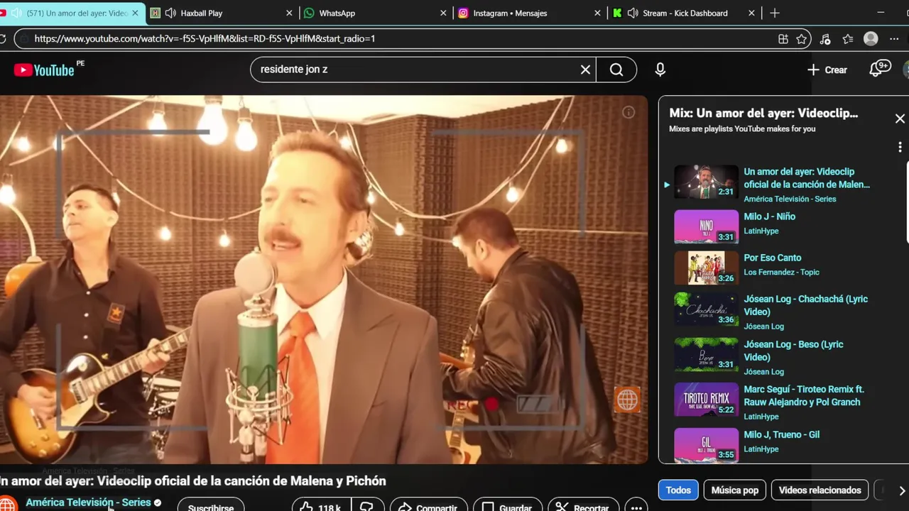Open the notifications bell with 9+ badge

[x=880, y=69]
